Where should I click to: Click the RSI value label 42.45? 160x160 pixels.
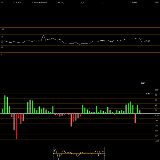tap(147, 41)
